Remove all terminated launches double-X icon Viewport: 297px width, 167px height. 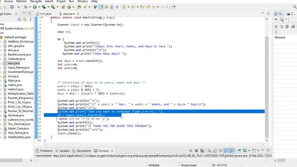(x=202, y=151)
